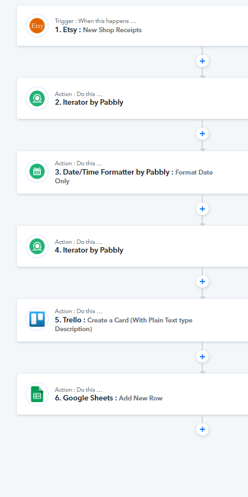Click the 'Trigger : When this happens' label

tap(95, 21)
